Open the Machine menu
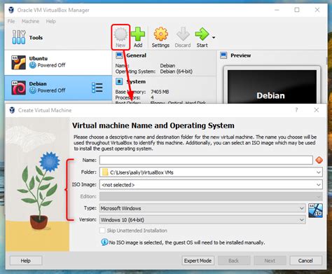This screenshot has width=332, height=274. (30, 21)
